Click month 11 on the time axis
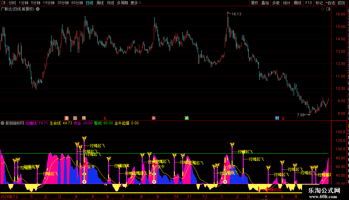This screenshot has height=200, width=349. pyautogui.click(x=189, y=196)
